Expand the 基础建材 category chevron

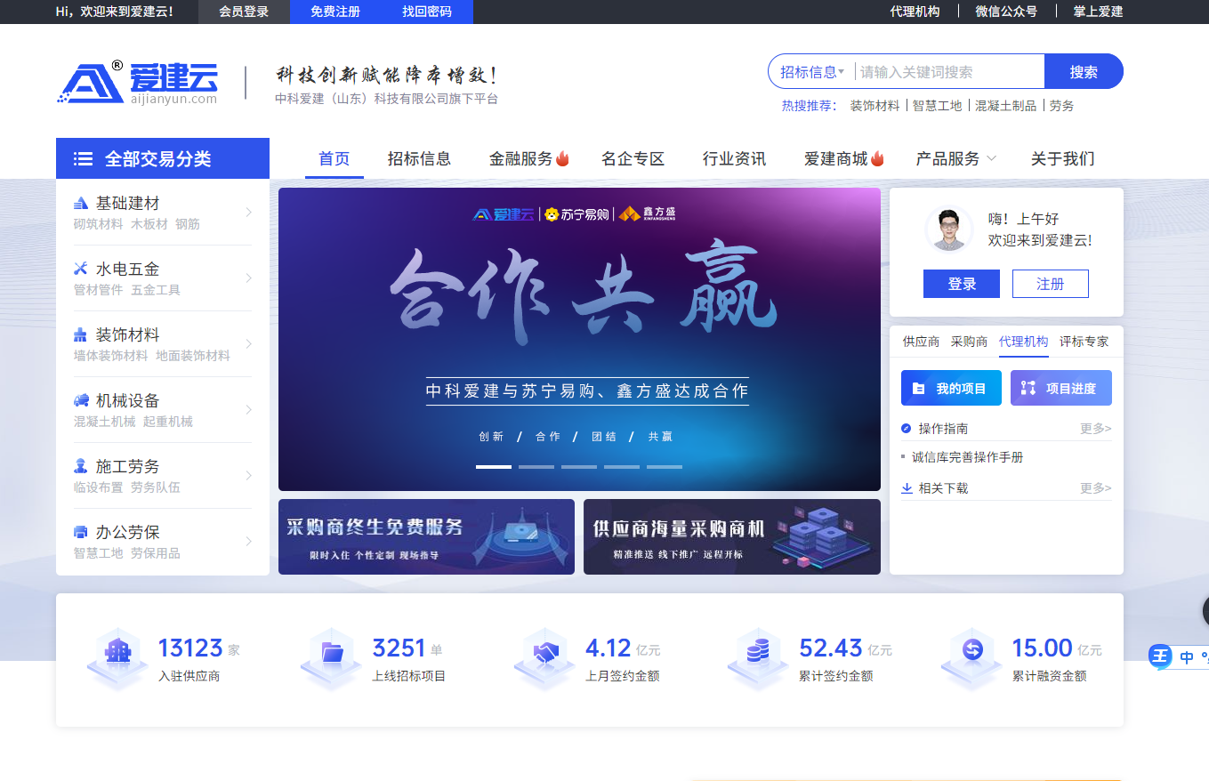[248, 212]
